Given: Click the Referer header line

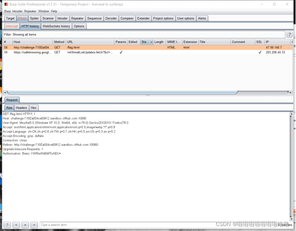Looking at the screenshot, I should pos(50,144).
